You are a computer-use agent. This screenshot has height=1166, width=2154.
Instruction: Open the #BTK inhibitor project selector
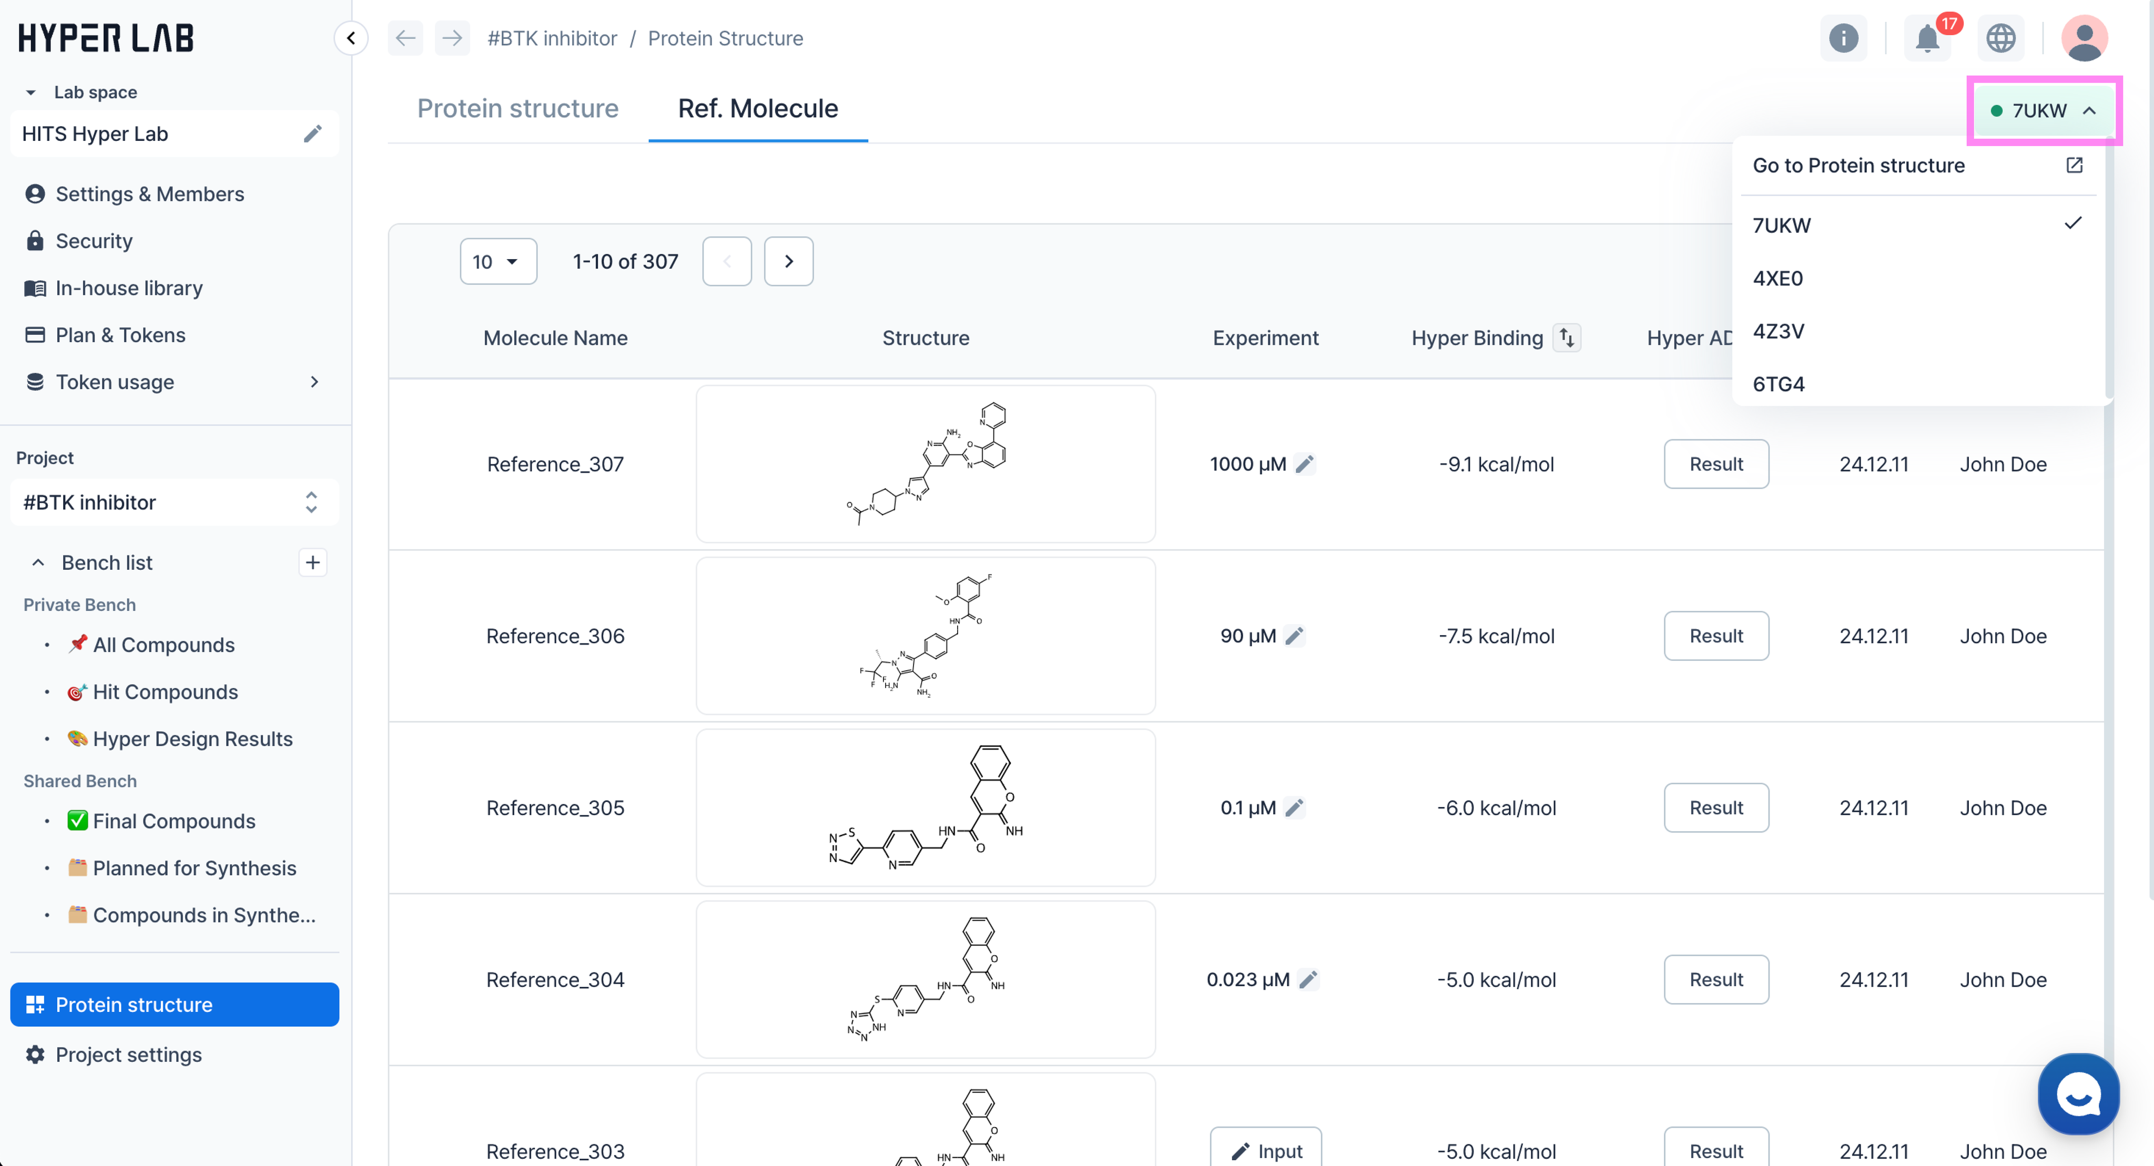click(x=174, y=503)
